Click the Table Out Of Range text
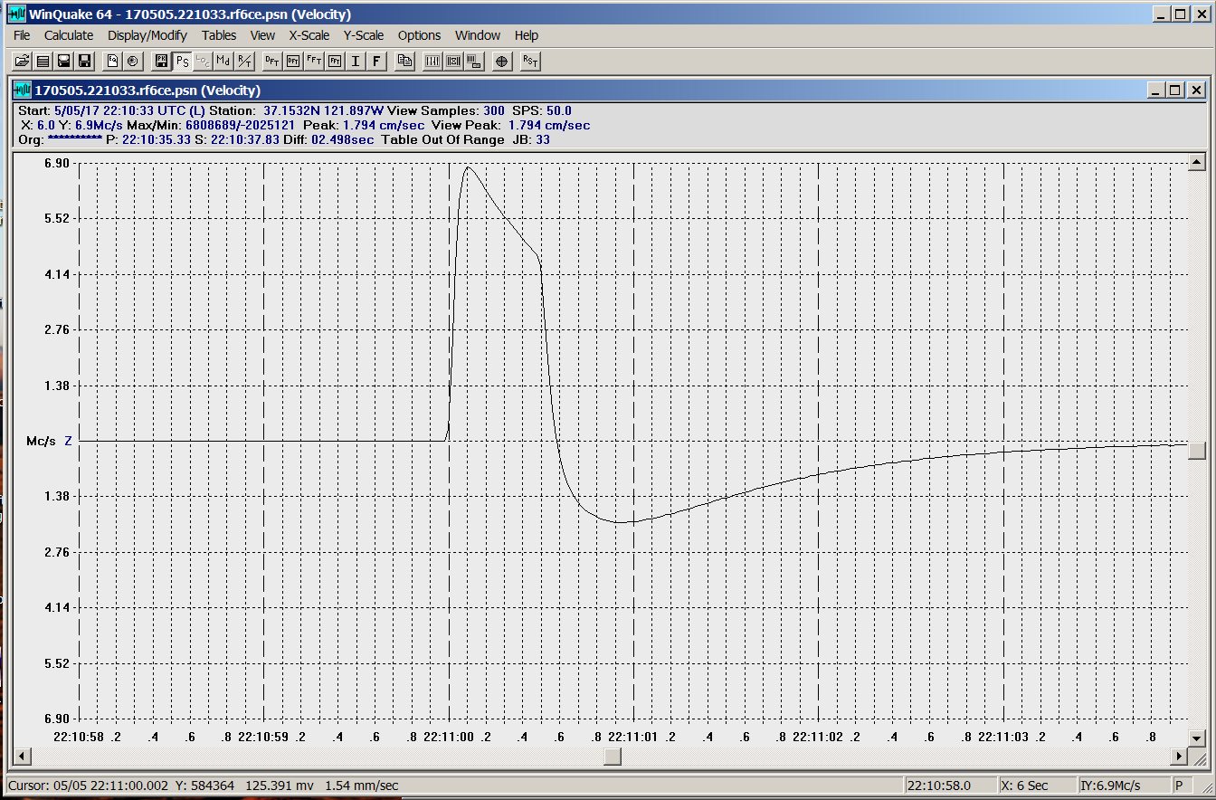The image size is (1216, 800). [x=442, y=139]
